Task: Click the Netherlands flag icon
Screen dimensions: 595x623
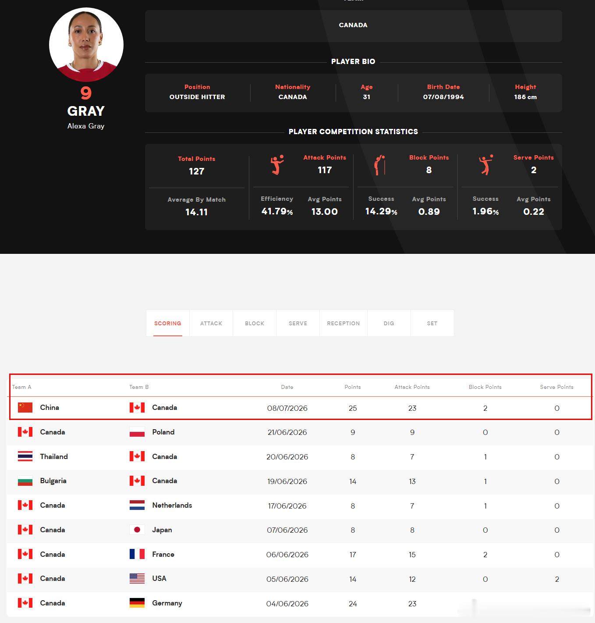Action: [x=137, y=505]
